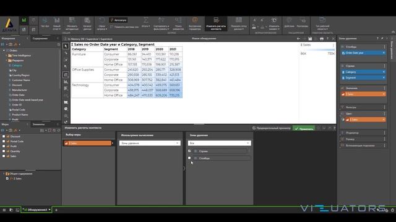Switch to the Измерения panel tab
Screen dimensions: 396x222
(x=8, y=38)
